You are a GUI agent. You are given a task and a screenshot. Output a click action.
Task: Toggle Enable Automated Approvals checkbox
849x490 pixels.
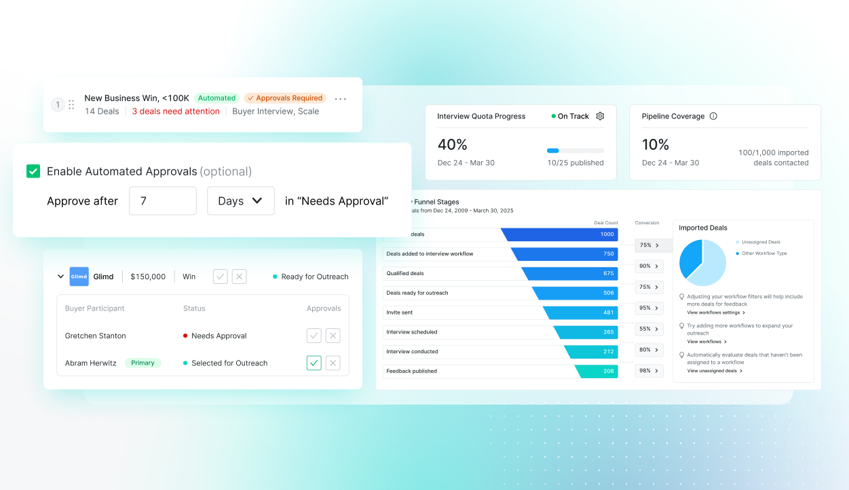click(33, 171)
